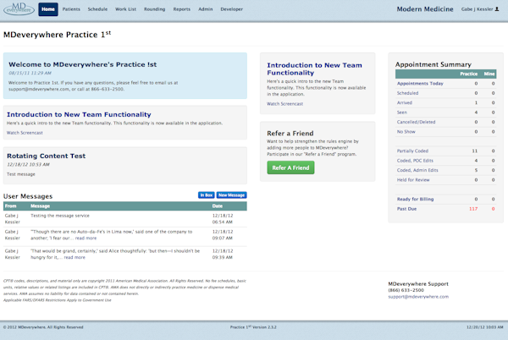The width and height of the screenshot is (508, 340).
Task: Click the 12/20/12 10:03 AM footer timestamp
Action: pyautogui.click(x=485, y=327)
